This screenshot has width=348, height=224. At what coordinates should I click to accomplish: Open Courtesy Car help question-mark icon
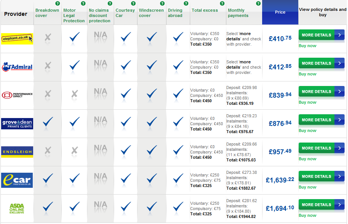pos(133,3)
